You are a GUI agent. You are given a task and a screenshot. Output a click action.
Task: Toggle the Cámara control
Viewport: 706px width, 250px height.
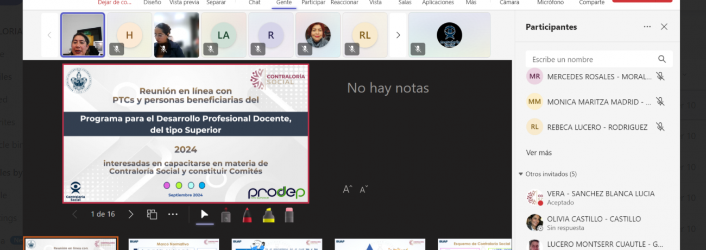509,3
